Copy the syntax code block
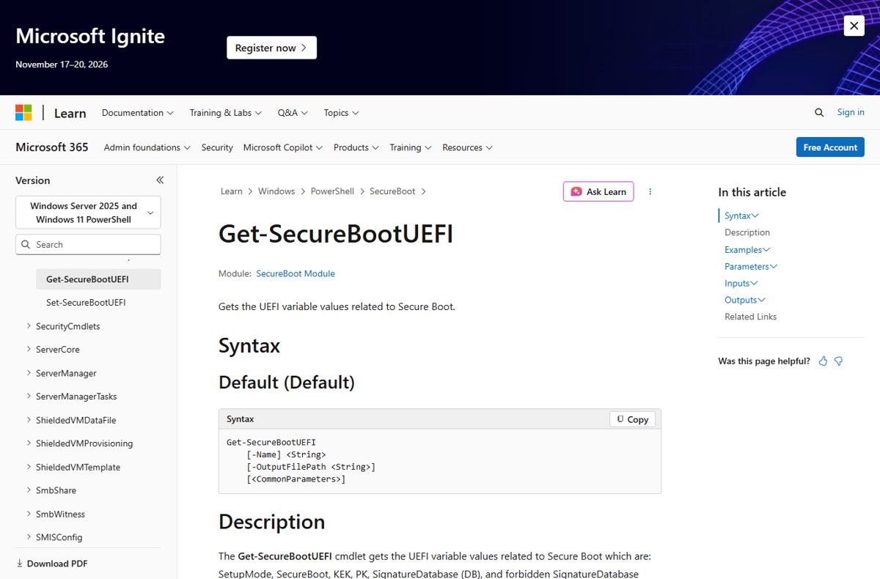880x579 pixels. tap(633, 419)
